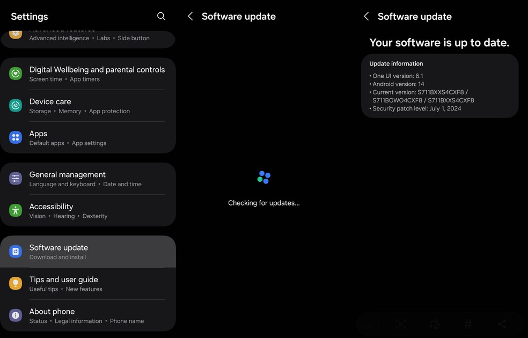Screen dimensions: 528x338
Task: Go back from up-to-date Software update screen
Action: coord(366,16)
